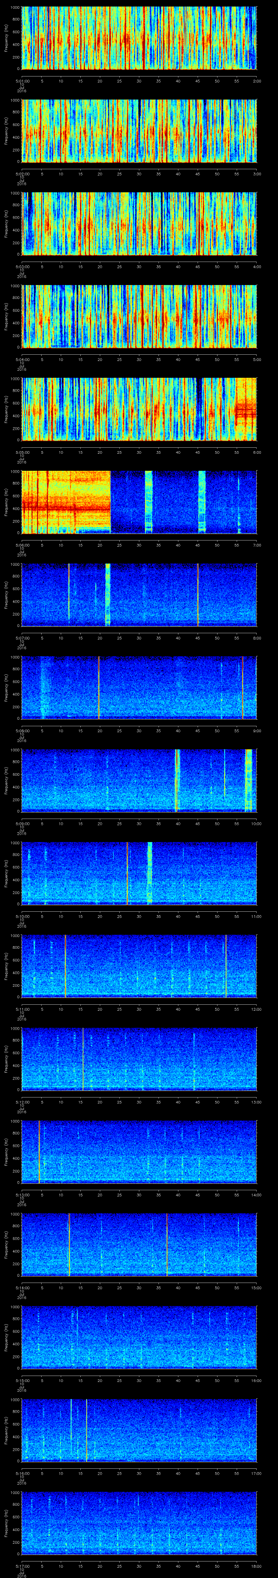278x1578 pixels.
Task: Select the vertical line near 37 s in the 5:14:00 spectrogram
Action: click(167, 1245)
